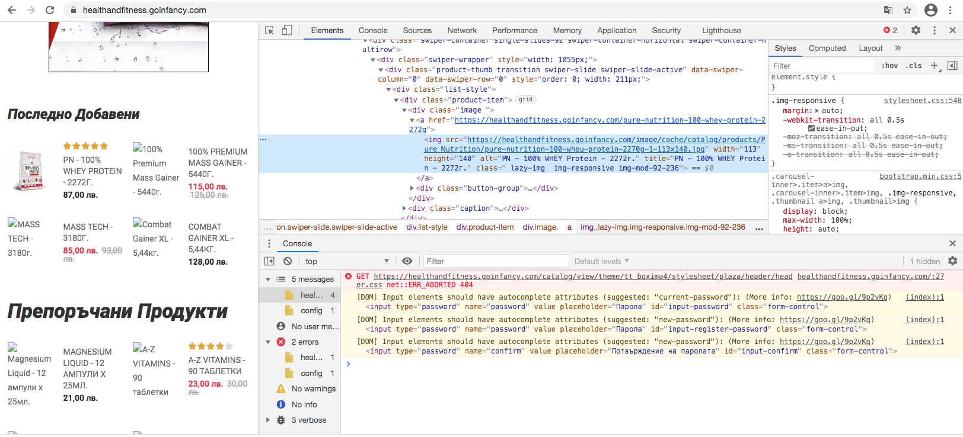Toggle the .cls class editor button
963x437 pixels.
tap(914, 66)
